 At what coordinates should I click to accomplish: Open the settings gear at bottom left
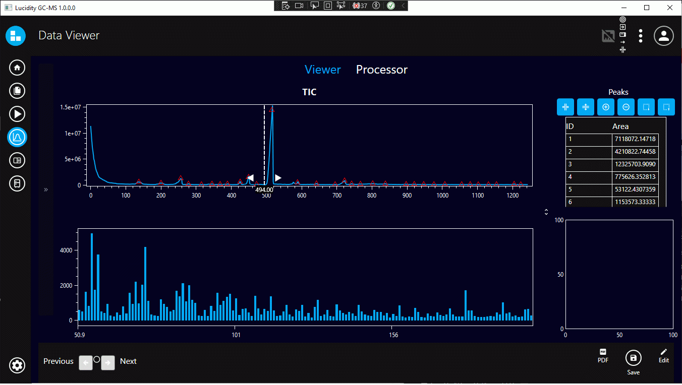pyautogui.click(x=17, y=365)
